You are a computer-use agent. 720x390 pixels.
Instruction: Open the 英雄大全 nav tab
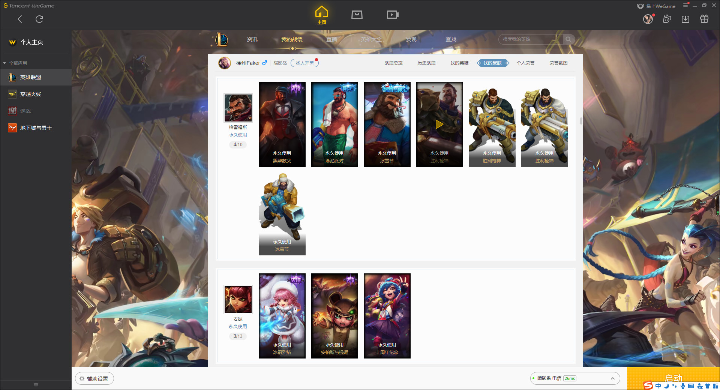371,39
